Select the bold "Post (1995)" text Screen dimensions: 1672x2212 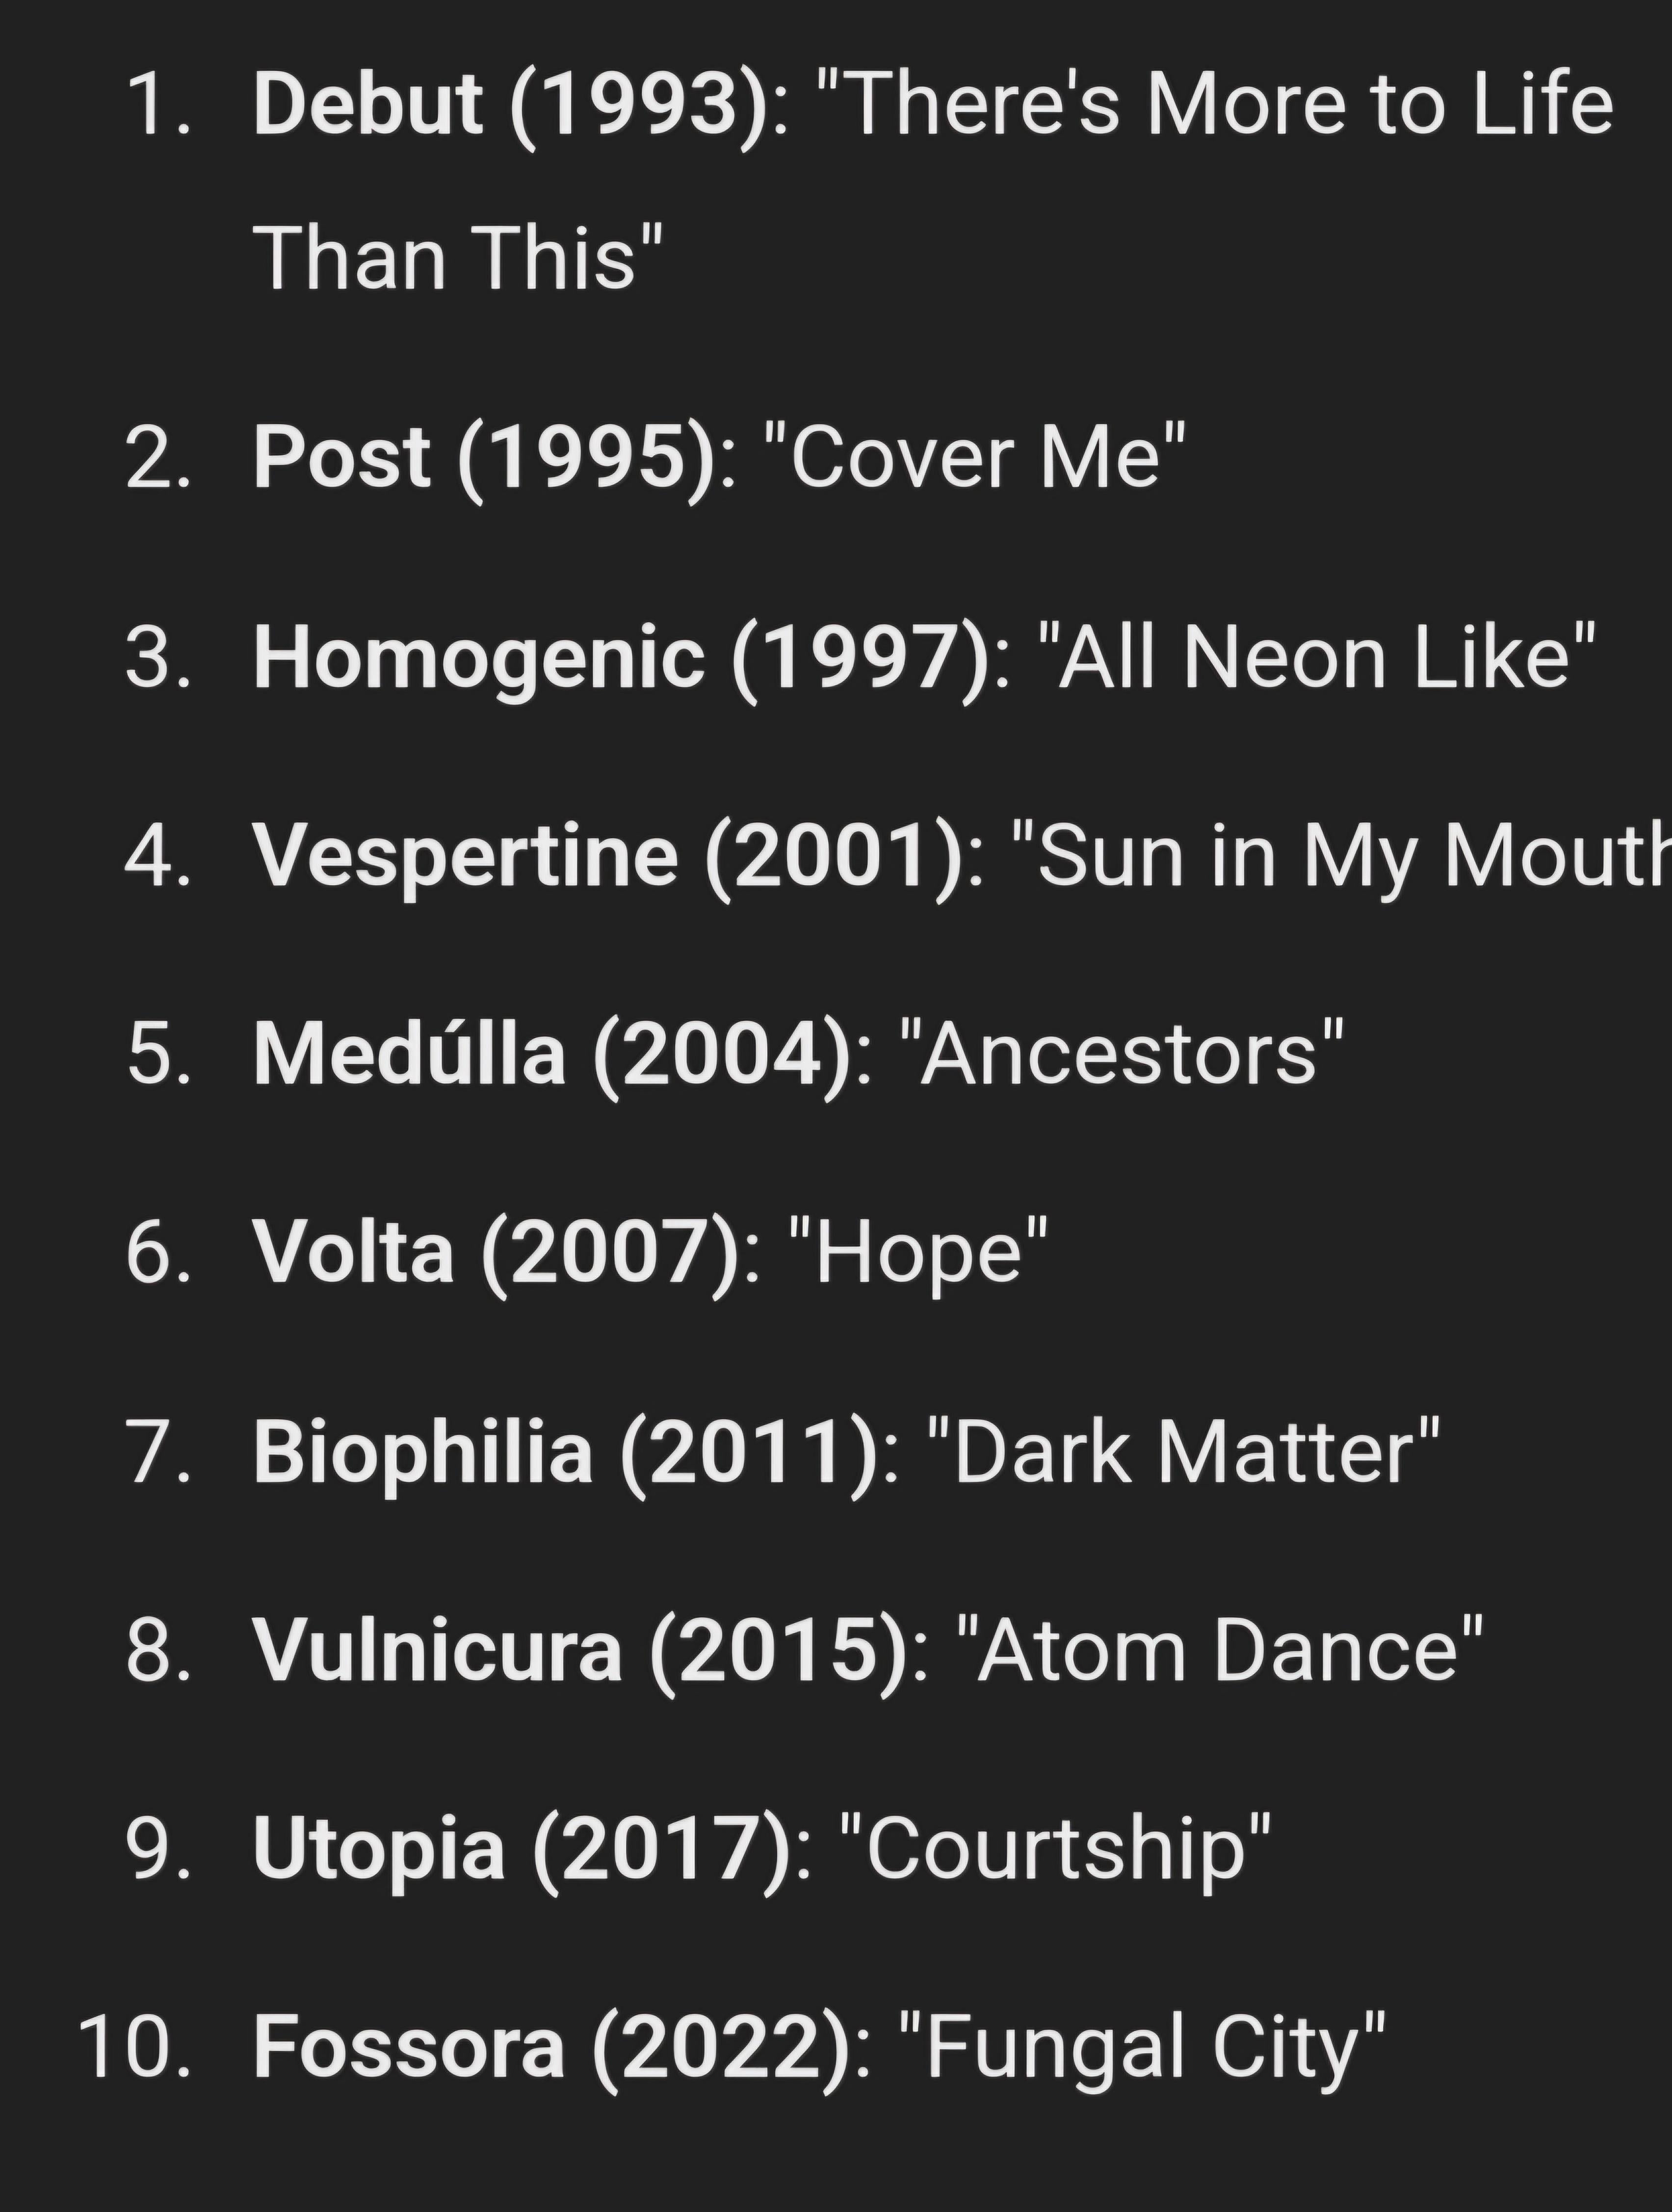(485, 459)
